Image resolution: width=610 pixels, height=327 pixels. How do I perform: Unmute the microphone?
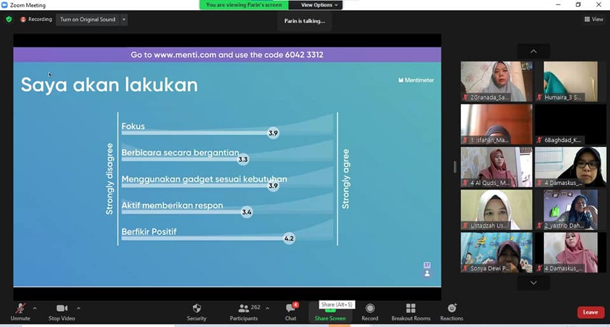point(20,310)
